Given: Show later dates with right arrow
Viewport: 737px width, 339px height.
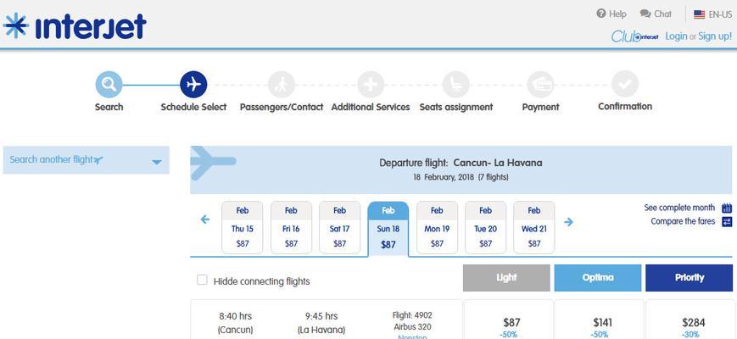Looking at the screenshot, I should coord(569,221).
